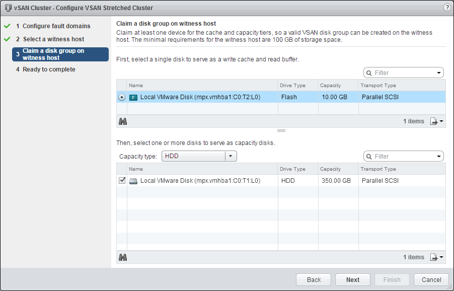Click the flash disk icon for mpx.vmhba1:C0:T2:L0

pos(133,97)
